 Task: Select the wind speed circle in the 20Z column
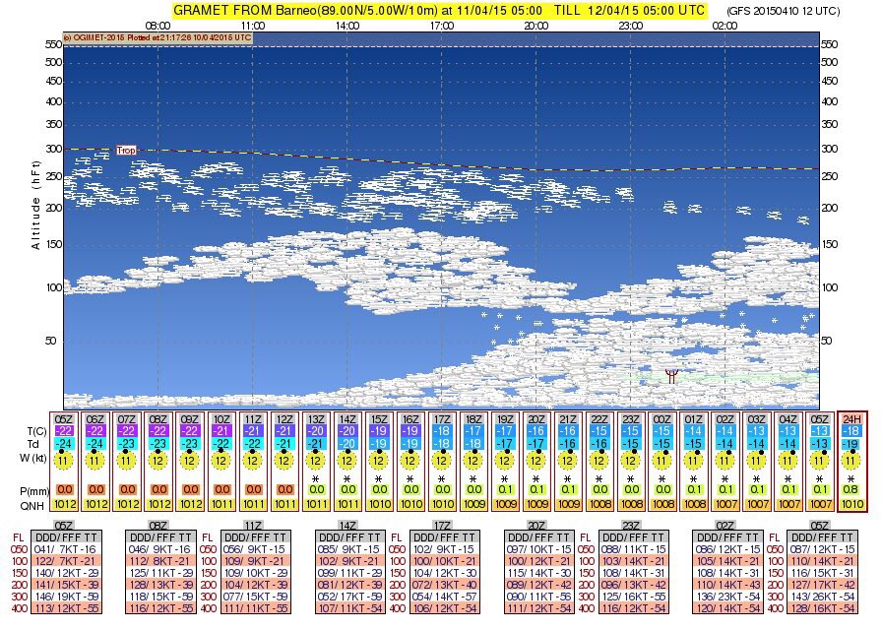point(536,461)
